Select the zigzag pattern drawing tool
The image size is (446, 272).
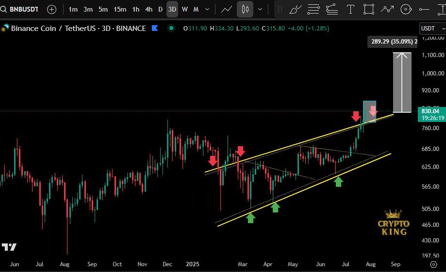pos(387,9)
